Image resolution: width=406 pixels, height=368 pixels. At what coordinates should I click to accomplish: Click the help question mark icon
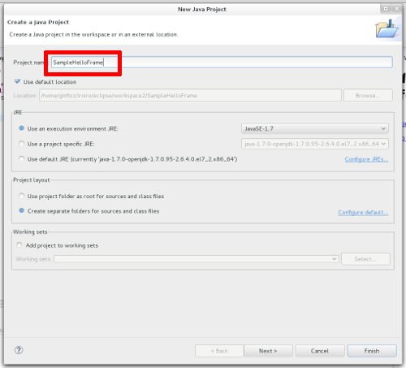coord(19,350)
